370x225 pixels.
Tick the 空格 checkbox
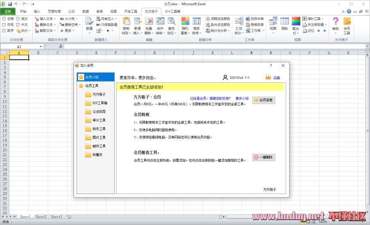(4, 19)
